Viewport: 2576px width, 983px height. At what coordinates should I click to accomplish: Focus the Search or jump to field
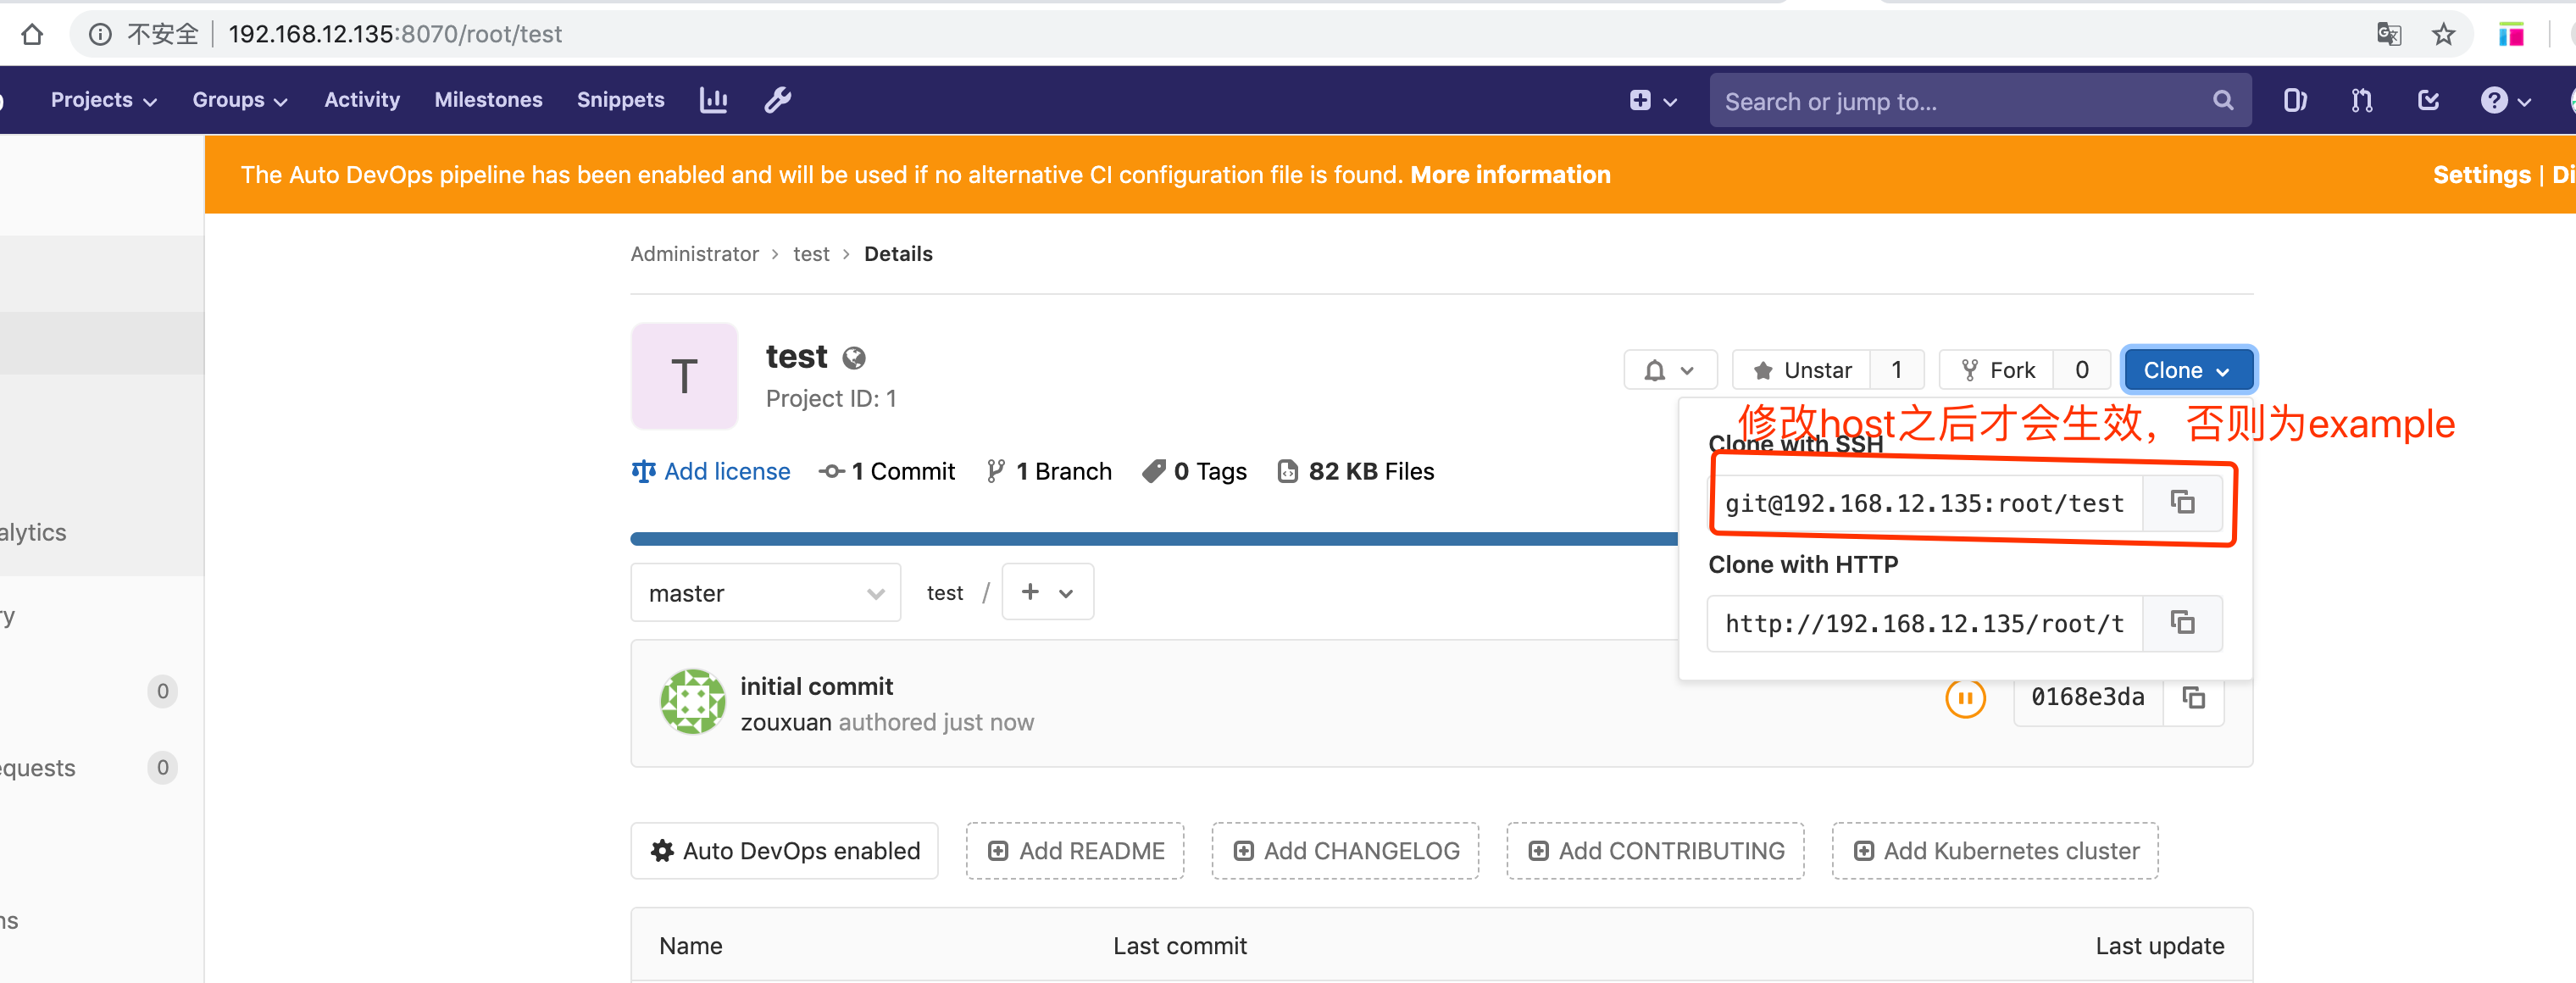click(1960, 101)
